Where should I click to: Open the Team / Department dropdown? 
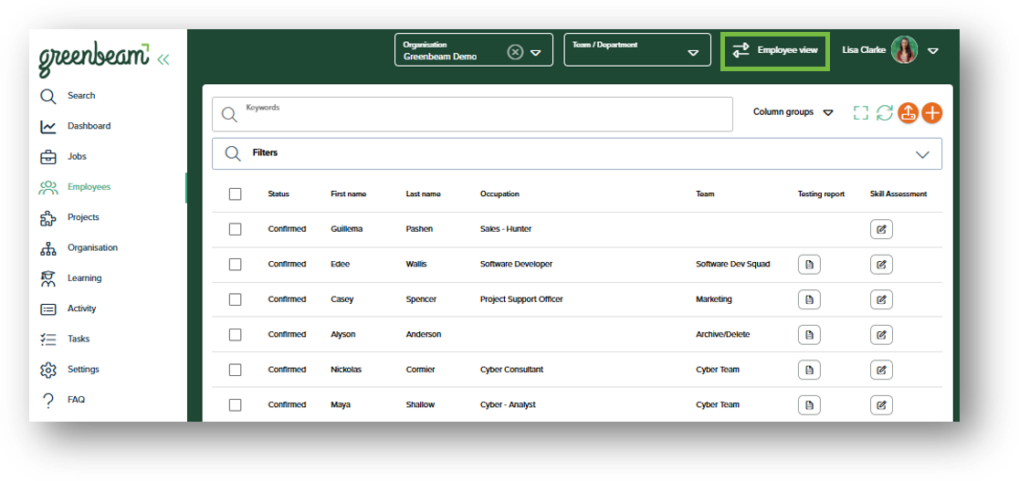(637, 50)
